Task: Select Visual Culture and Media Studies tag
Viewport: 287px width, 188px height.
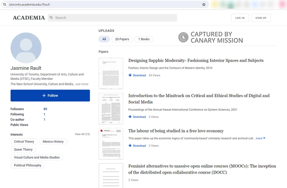Action: point(37,157)
